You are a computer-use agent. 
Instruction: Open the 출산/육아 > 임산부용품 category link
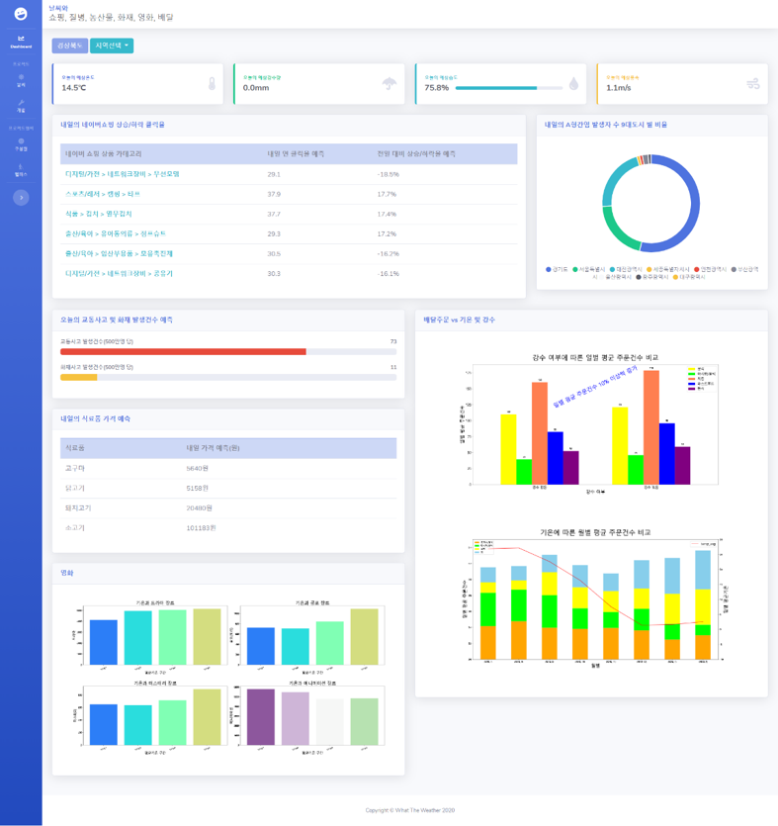[x=119, y=253]
